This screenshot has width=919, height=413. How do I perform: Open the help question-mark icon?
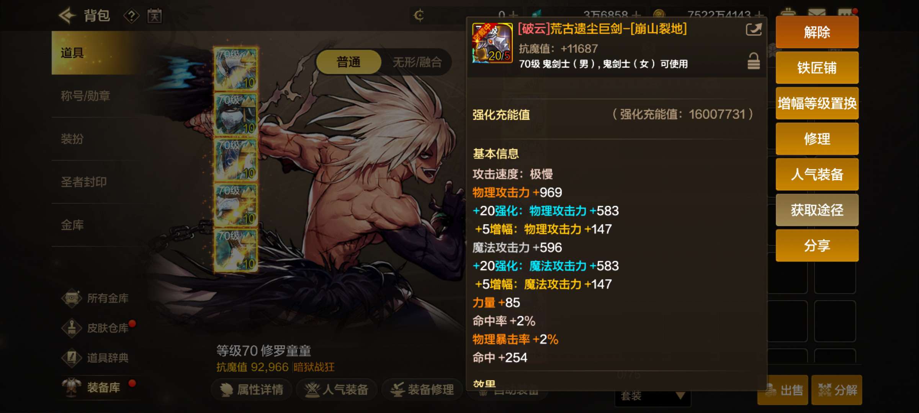[x=131, y=16]
